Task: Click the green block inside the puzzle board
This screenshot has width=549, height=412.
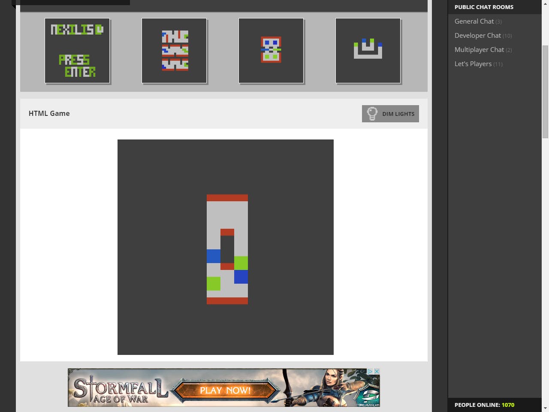Action: pos(241,263)
